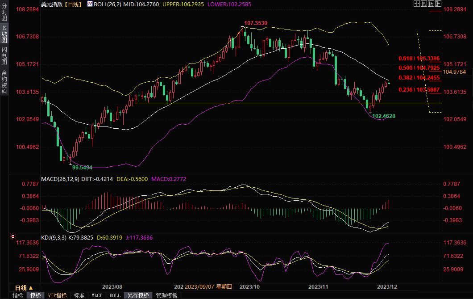This screenshot has height=299, width=473.
Task: Select the 模板 bottom tab
Action: point(36,295)
